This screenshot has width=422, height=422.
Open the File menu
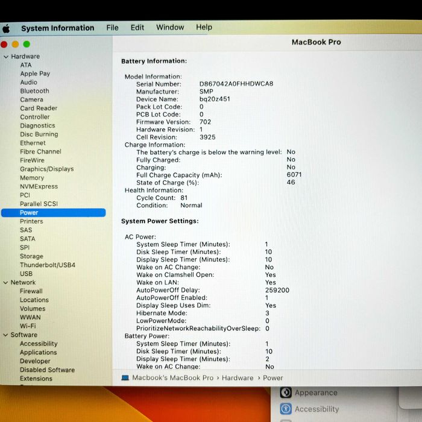(112, 28)
